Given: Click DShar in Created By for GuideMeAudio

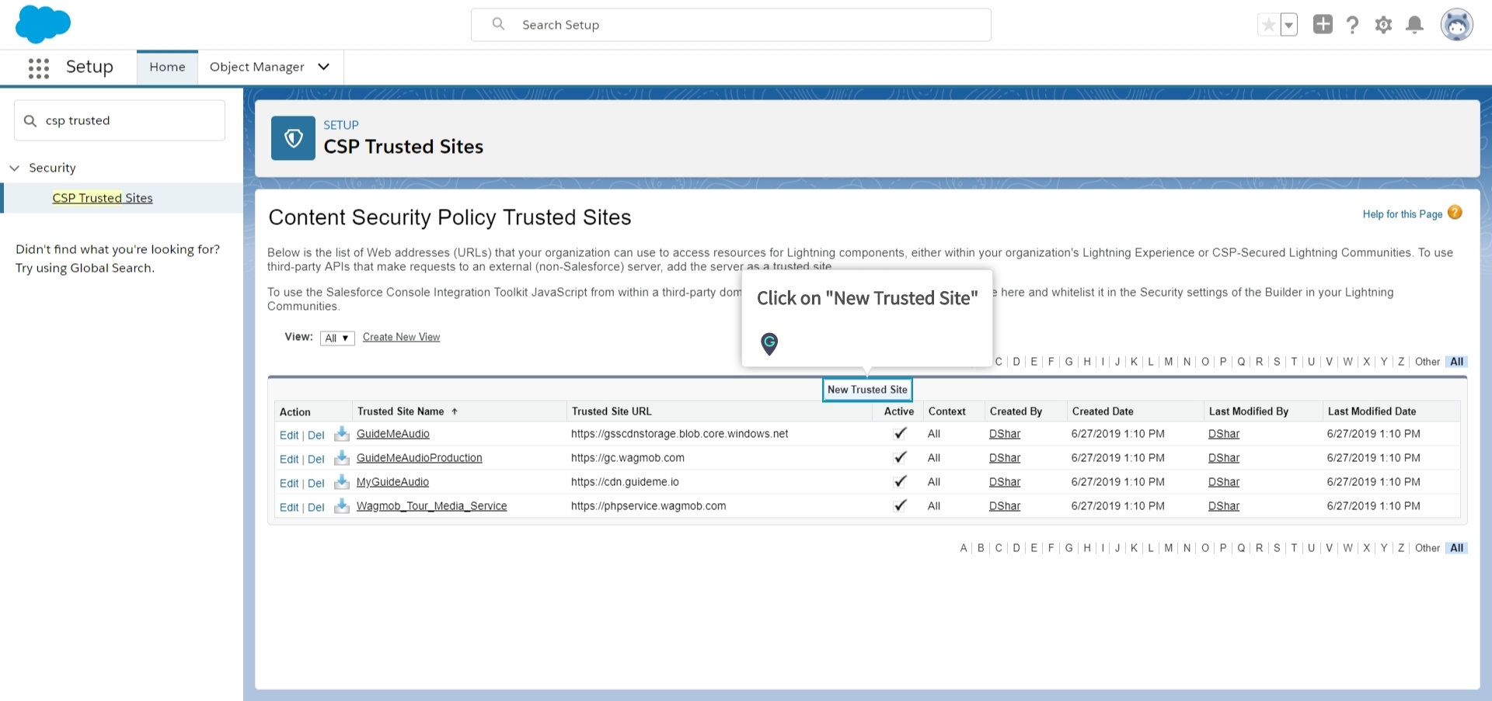Looking at the screenshot, I should coord(1005,434).
